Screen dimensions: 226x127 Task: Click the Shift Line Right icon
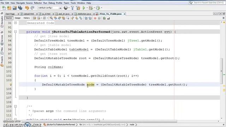click(90, 18)
